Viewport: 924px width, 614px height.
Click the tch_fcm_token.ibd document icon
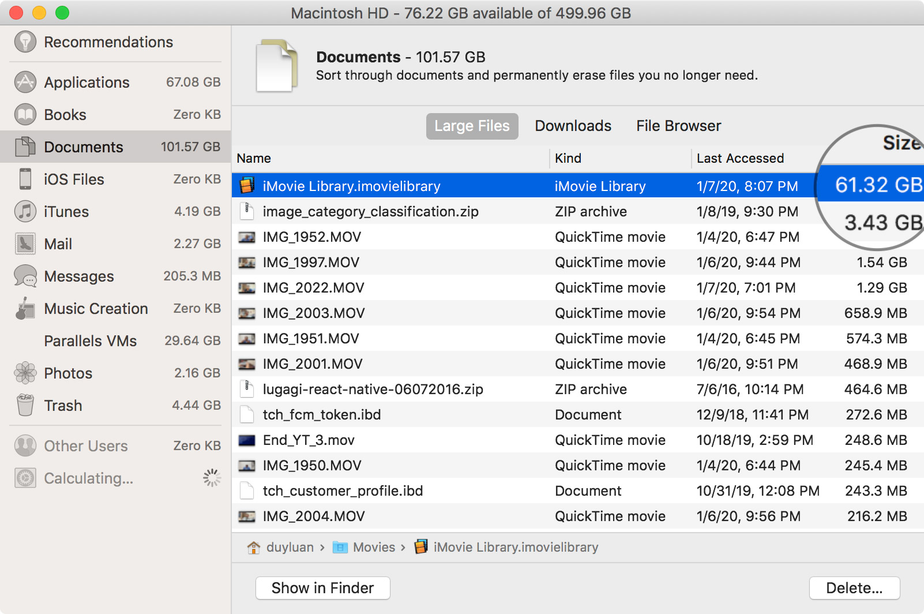click(247, 414)
